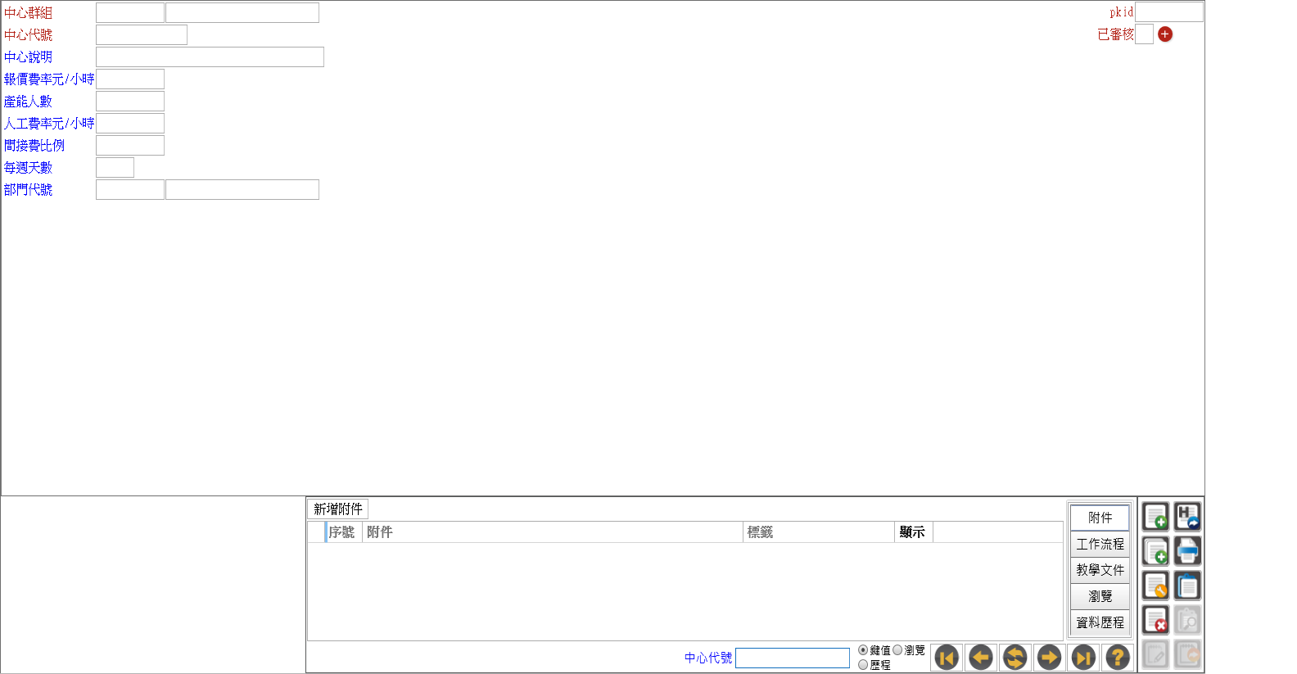
Task: Switch to the 附件 tab
Action: click(1100, 518)
